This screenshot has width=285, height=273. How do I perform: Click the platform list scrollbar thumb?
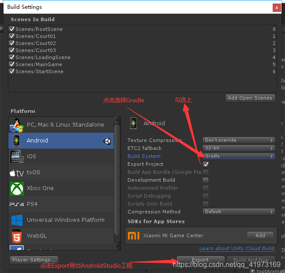coord(117,179)
